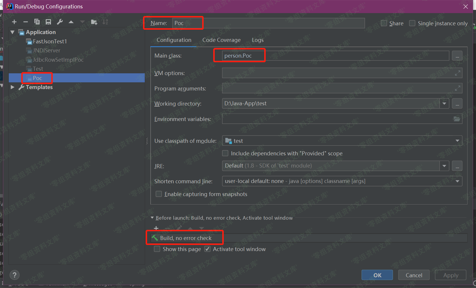Click the Add New Configuration plus icon
This screenshot has height=288, width=476.
click(14, 22)
